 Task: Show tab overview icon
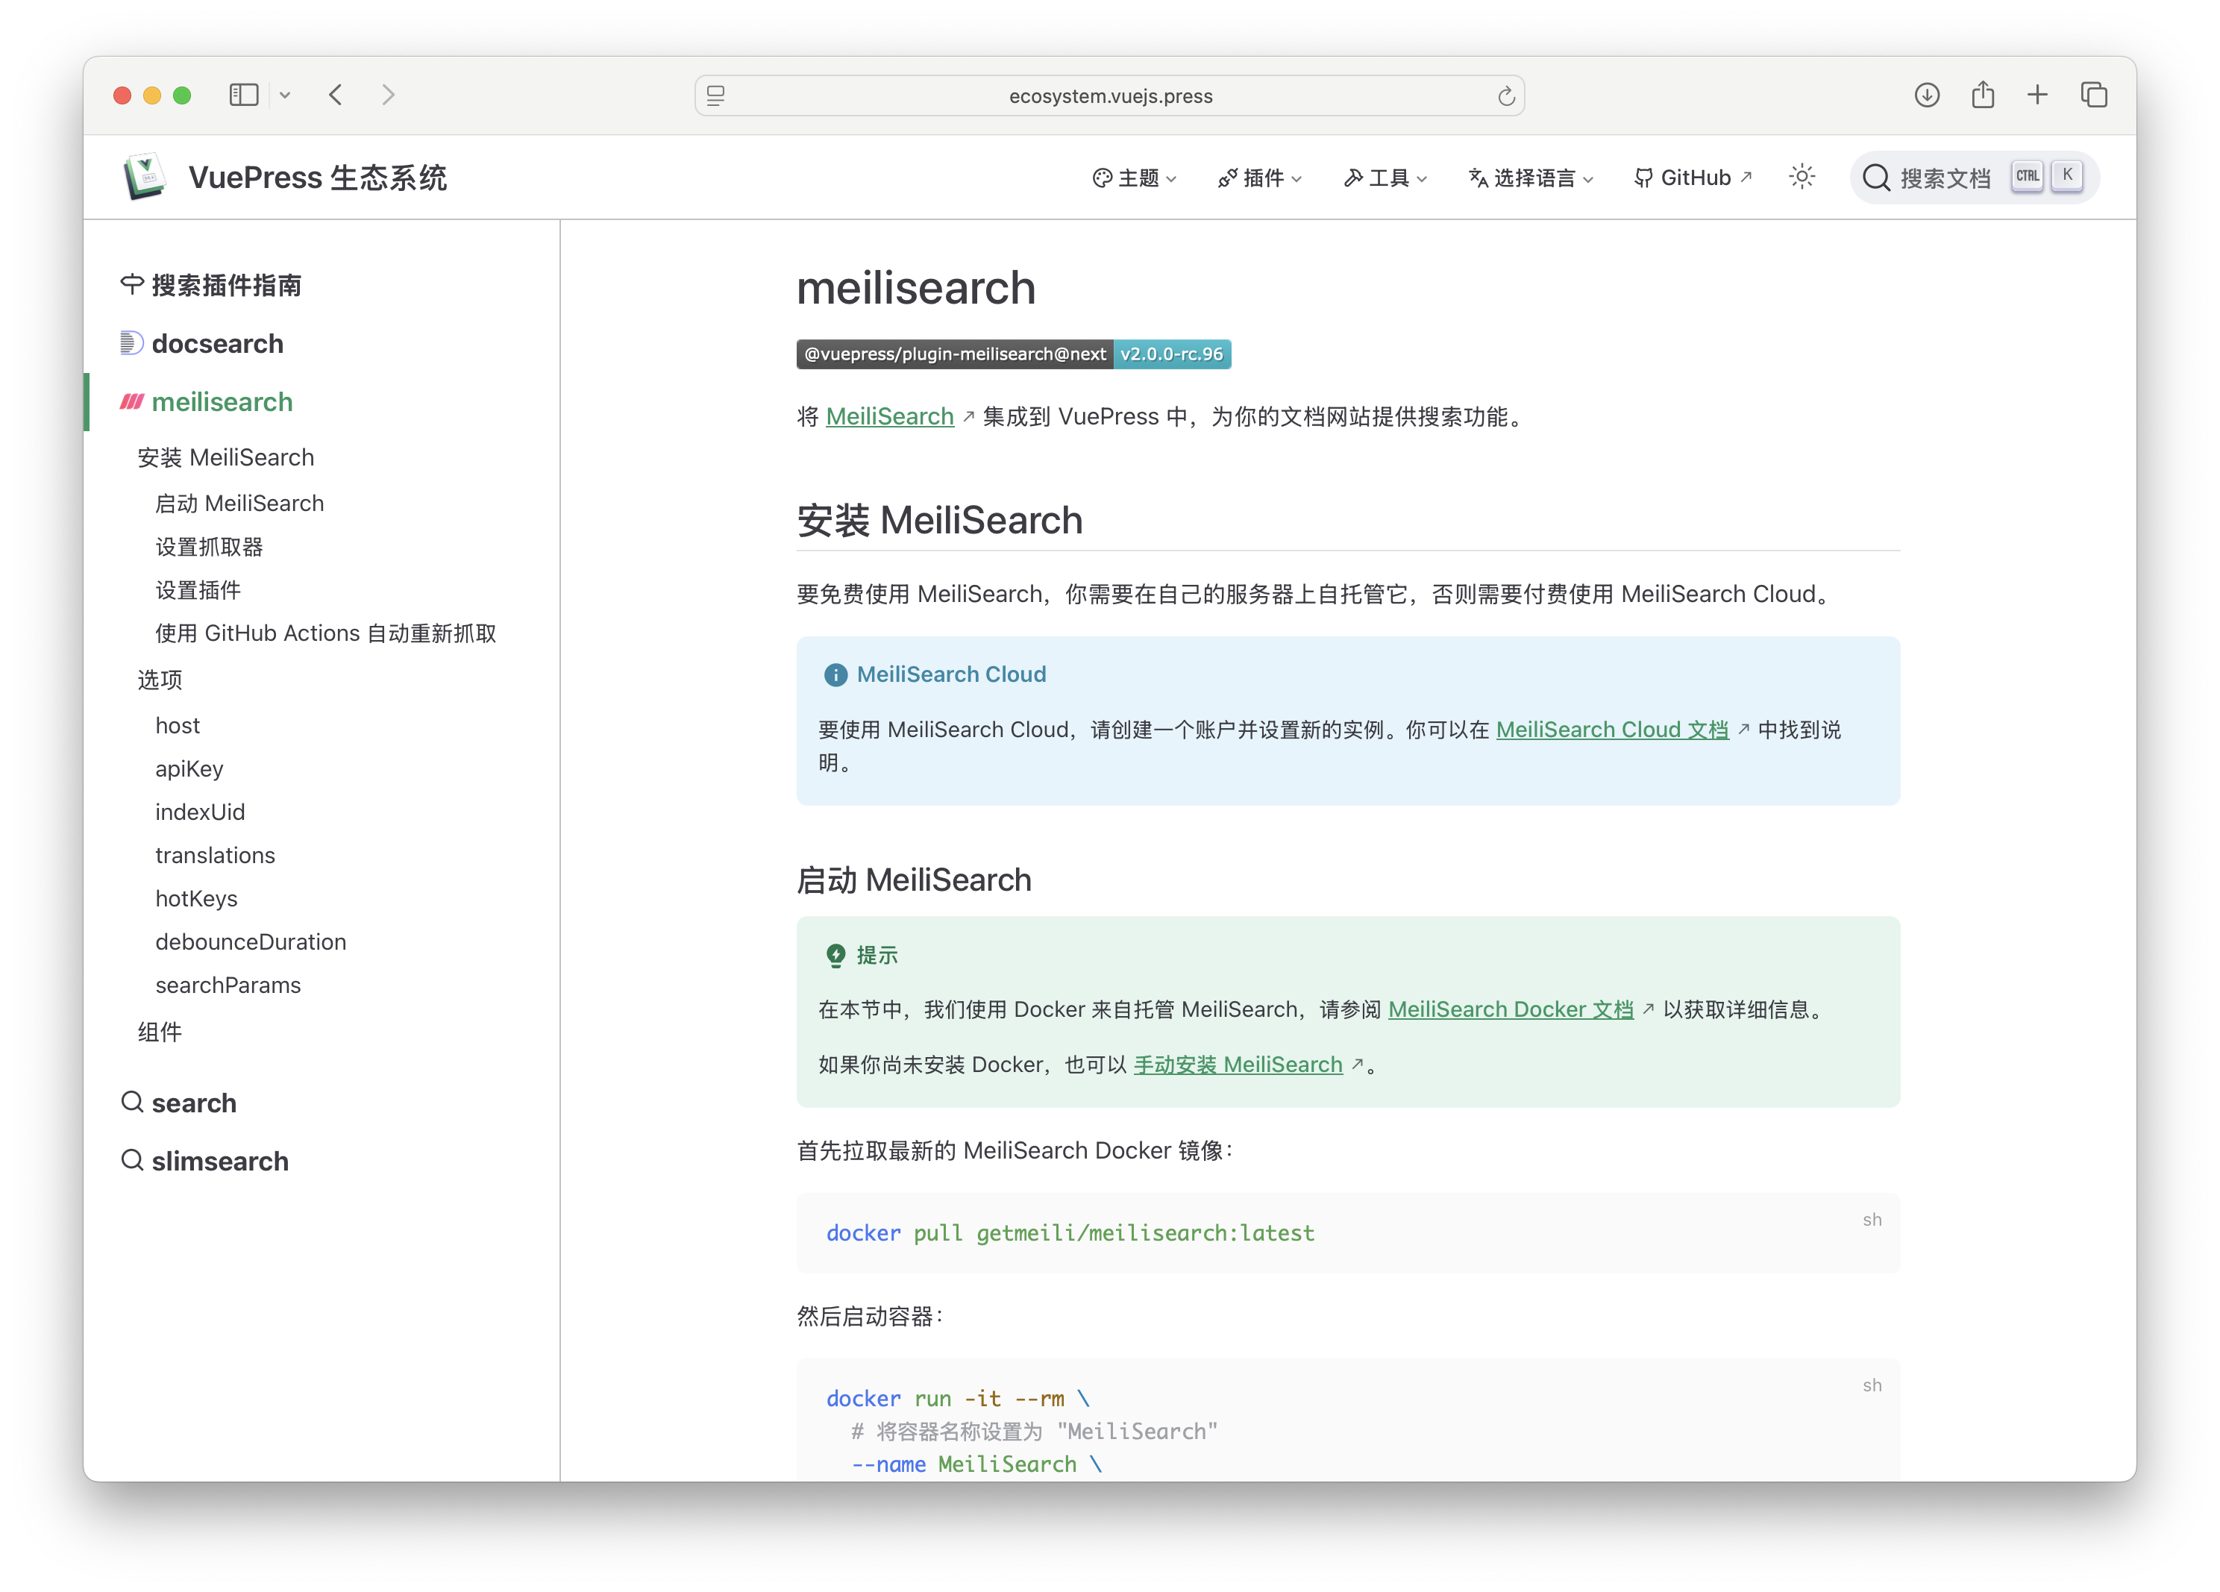point(2094,95)
